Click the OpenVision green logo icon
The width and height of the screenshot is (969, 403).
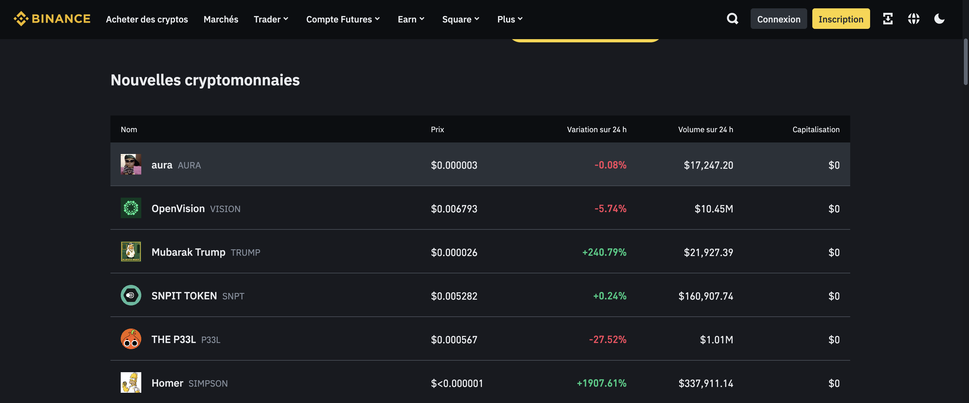(131, 208)
